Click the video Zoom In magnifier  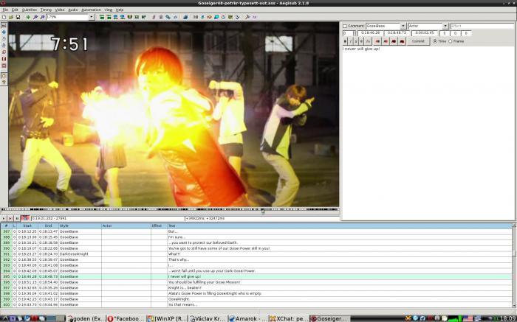35,17
